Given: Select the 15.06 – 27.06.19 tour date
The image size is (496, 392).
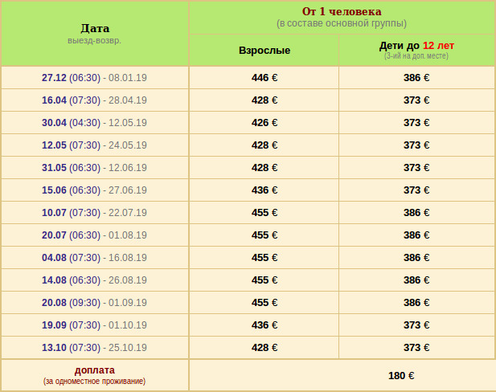Looking at the screenshot, I should pos(54,190).
